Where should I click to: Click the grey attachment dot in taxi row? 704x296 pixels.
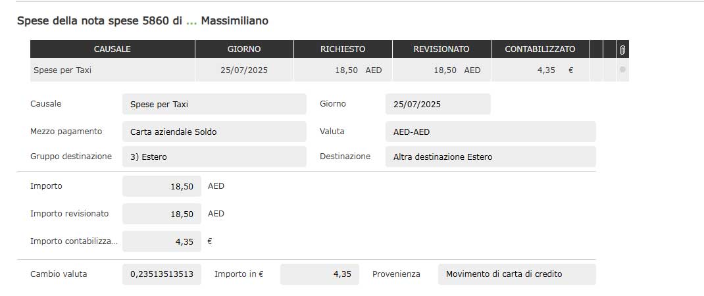622,70
